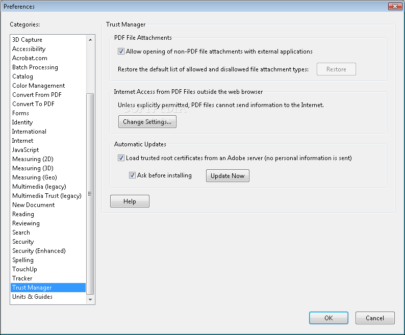Open New Document preferences
The width and height of the screenshot is (405, 335).
(x=48, y=205)
